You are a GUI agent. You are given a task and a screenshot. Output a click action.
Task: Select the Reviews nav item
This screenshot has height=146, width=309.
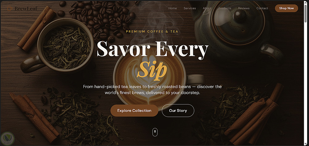(x=244, y=8)
